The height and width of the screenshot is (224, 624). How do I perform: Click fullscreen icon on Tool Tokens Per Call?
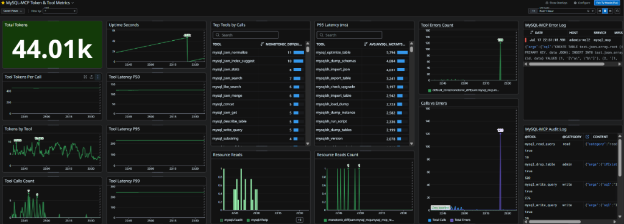[x=85, y=77]
